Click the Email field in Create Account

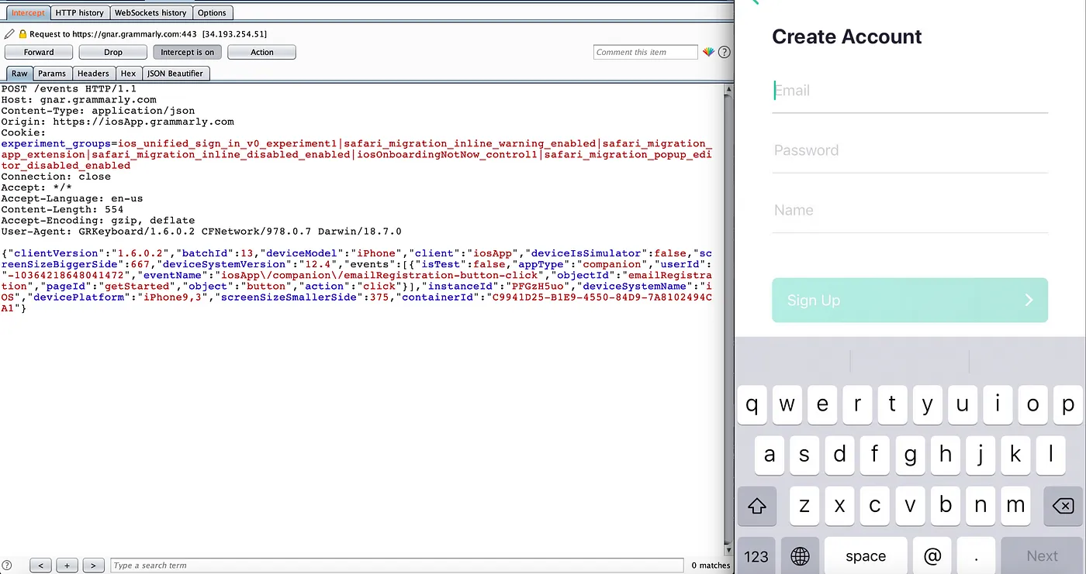[x=910, y=91]
